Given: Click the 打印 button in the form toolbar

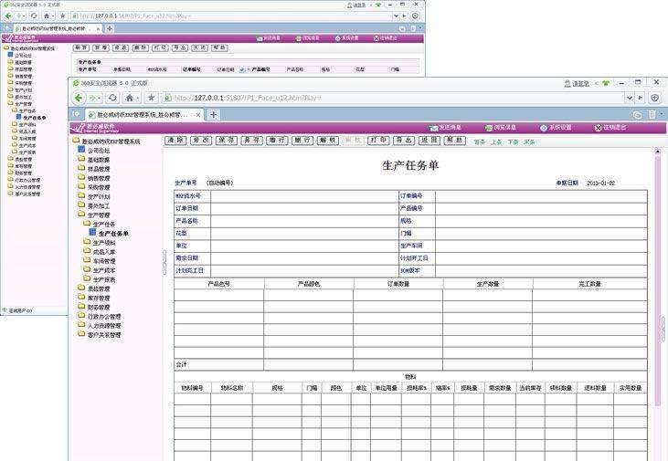Looking at the screenshot, I should tap(377, 141).
